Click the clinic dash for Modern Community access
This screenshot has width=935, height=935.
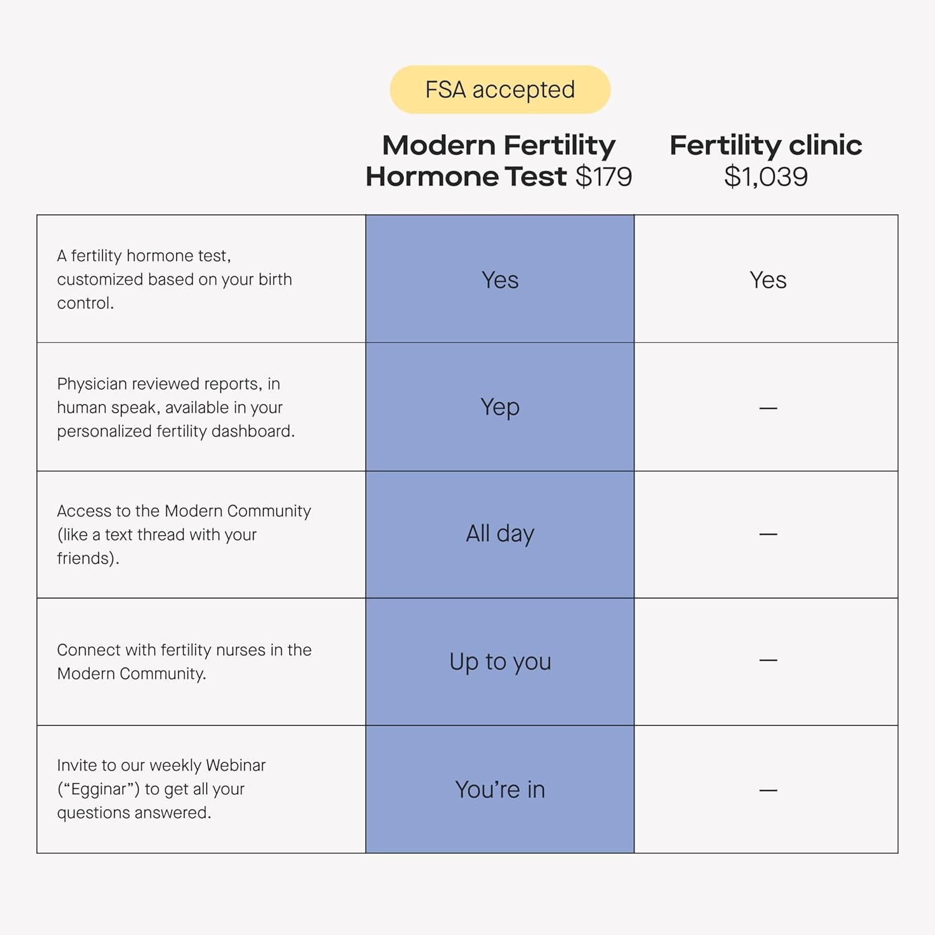pos(768,534)
